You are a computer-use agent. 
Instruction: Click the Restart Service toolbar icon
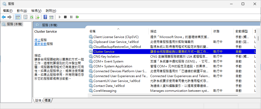(x=77, y=17)
